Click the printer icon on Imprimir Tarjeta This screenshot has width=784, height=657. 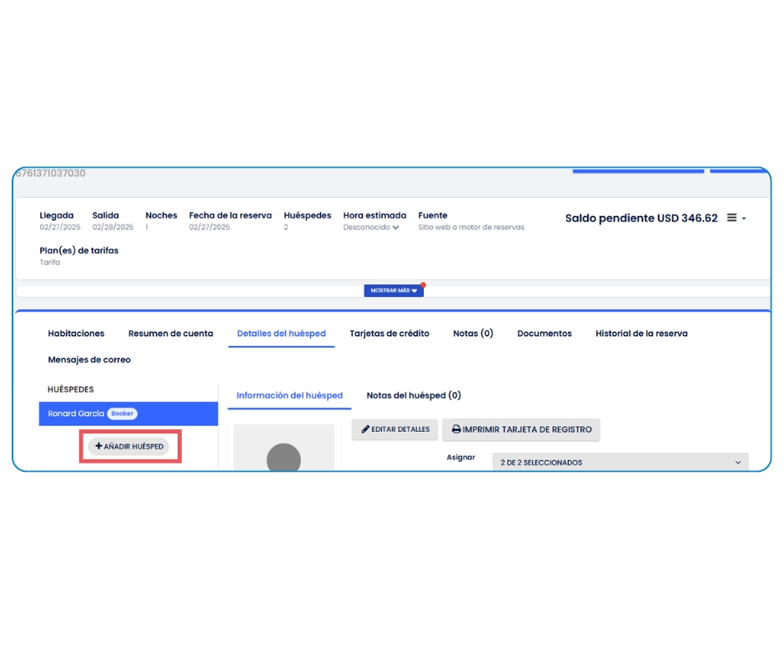[456, 429]
